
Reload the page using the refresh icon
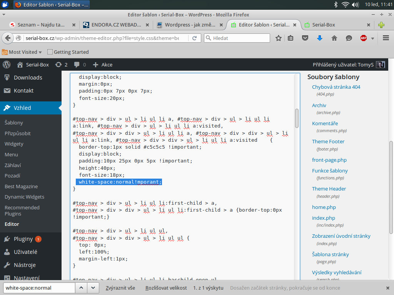(195, 38)
